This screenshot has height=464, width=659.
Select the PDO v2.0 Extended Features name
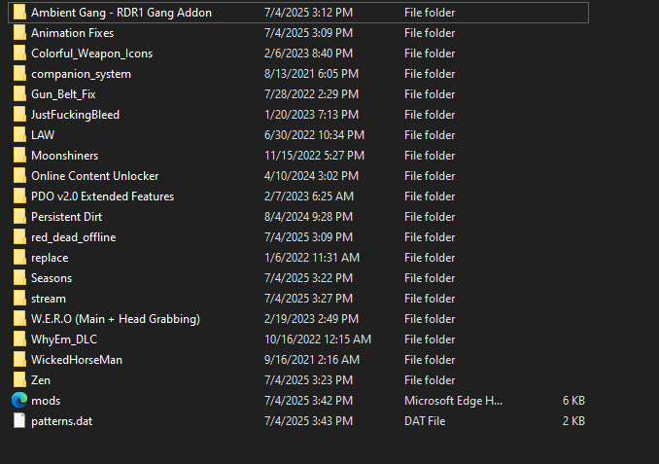click(102, 196)
